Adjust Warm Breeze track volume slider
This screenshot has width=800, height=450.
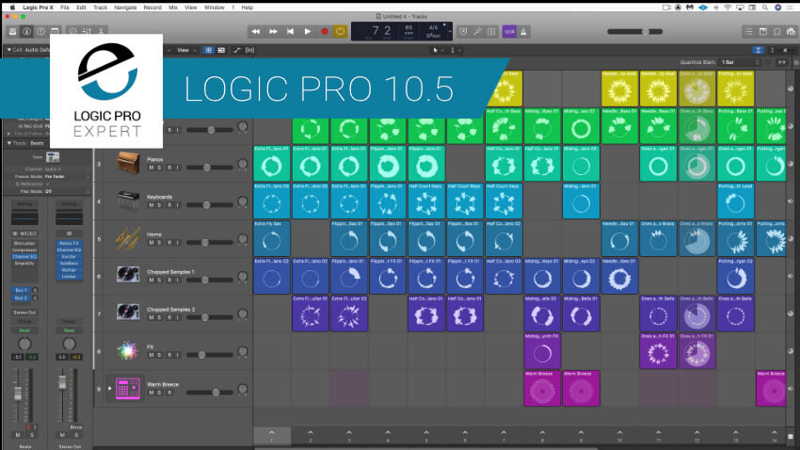coord(210,393)
